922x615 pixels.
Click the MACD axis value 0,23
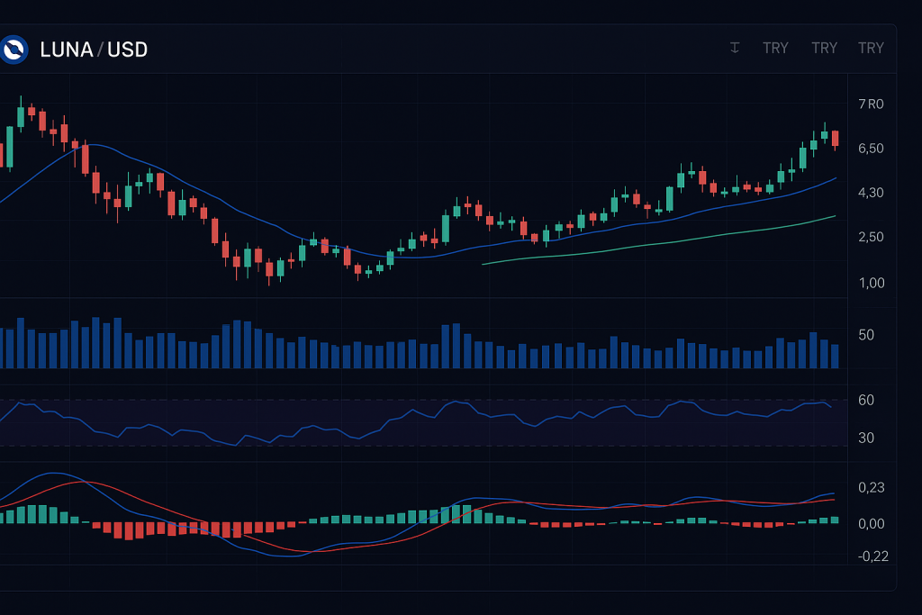coord(872,487)
